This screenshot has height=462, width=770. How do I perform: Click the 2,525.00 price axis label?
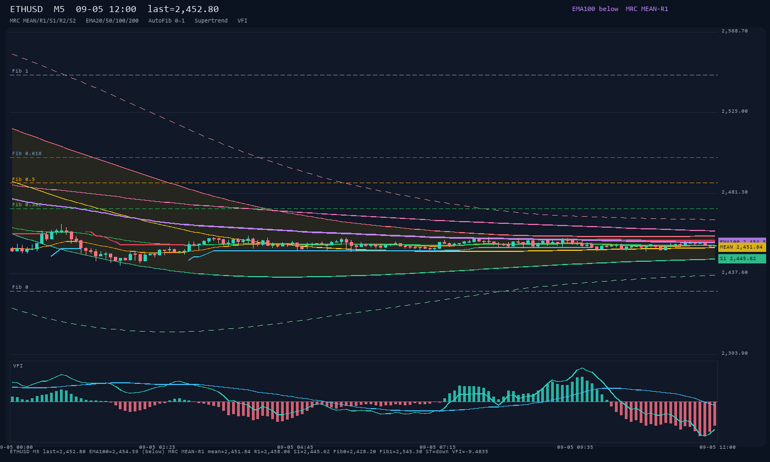(x=735, y=111)
